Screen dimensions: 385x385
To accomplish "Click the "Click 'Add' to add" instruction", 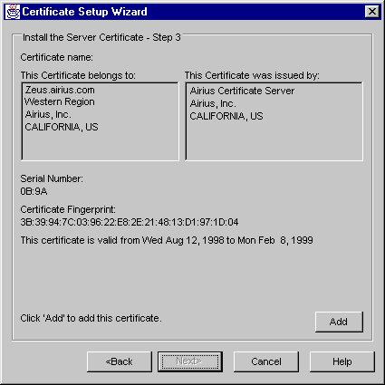I will click(91, 318).
